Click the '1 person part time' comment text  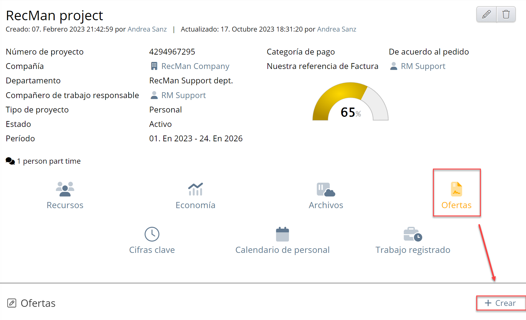coord(52,161)
